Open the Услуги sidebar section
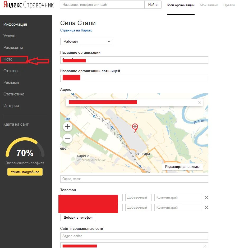The width and height of the screenshot is (239, 248). click(x=9, y=36)
